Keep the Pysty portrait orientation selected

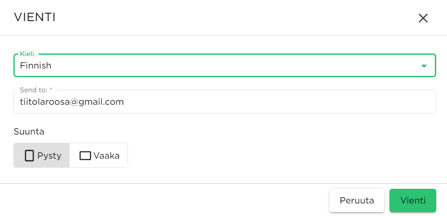tap(42, 155)
